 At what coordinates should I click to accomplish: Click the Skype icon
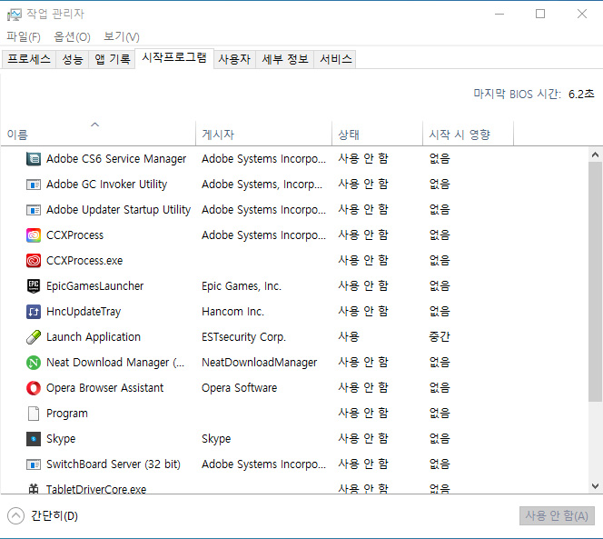(x=34, y=438)
